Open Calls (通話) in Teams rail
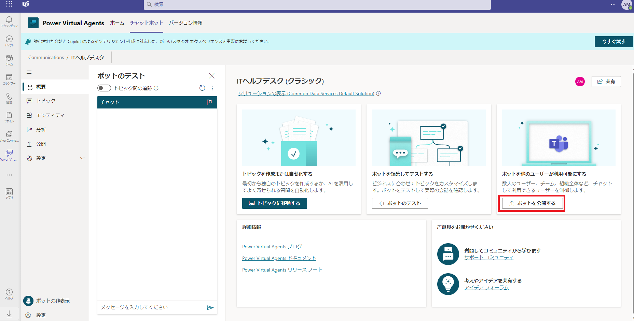The height and width of the screenshot is (321, 634). (x=9, y=98)
